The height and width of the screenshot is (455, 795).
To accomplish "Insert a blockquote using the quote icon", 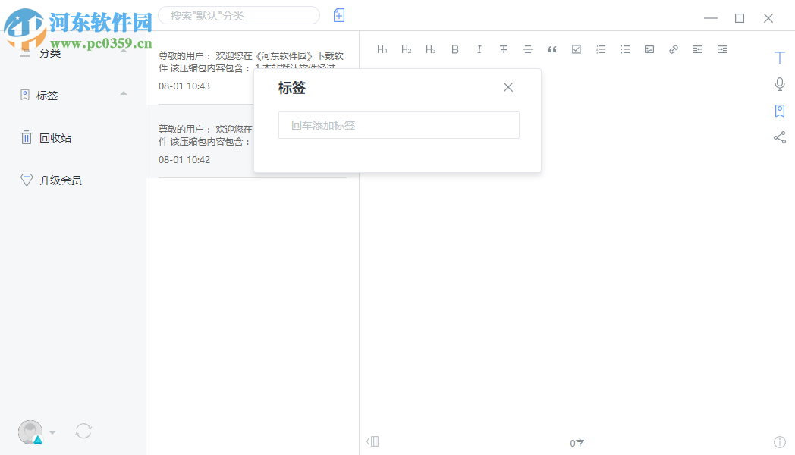I will point(551,49).
